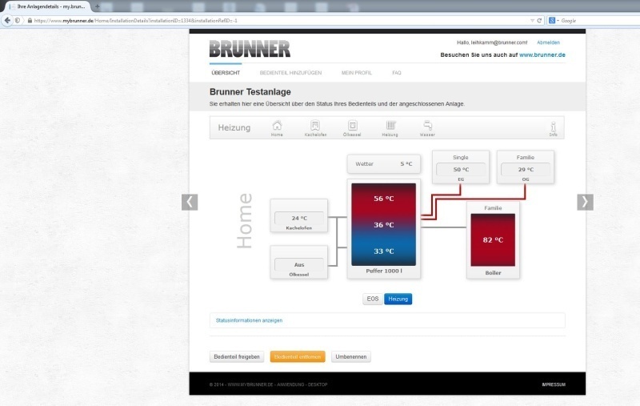Open the Familie OG 29 °C circuit

[x=526, y=167]
